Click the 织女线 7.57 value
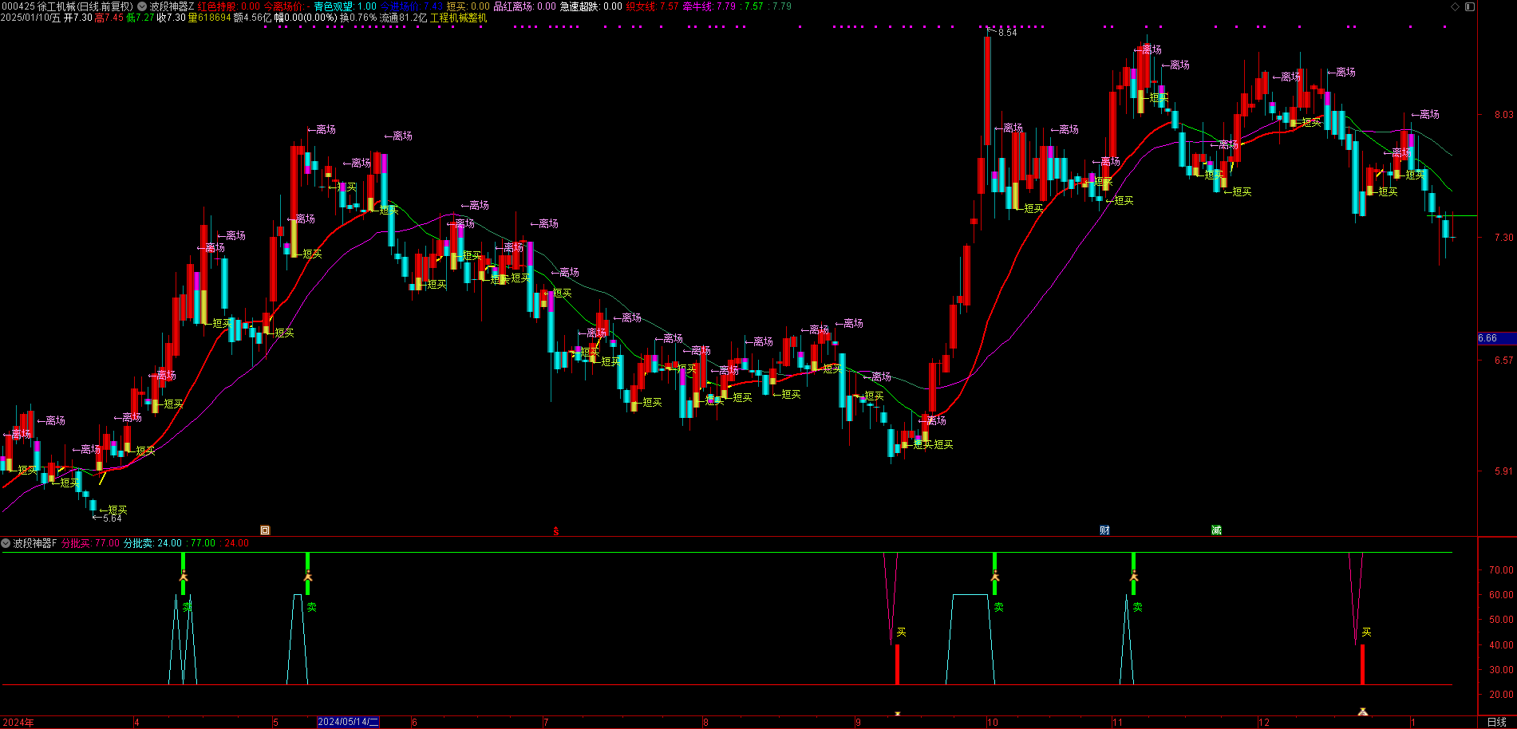Screen dimensions: 1517x729 (x=653, y=6)
